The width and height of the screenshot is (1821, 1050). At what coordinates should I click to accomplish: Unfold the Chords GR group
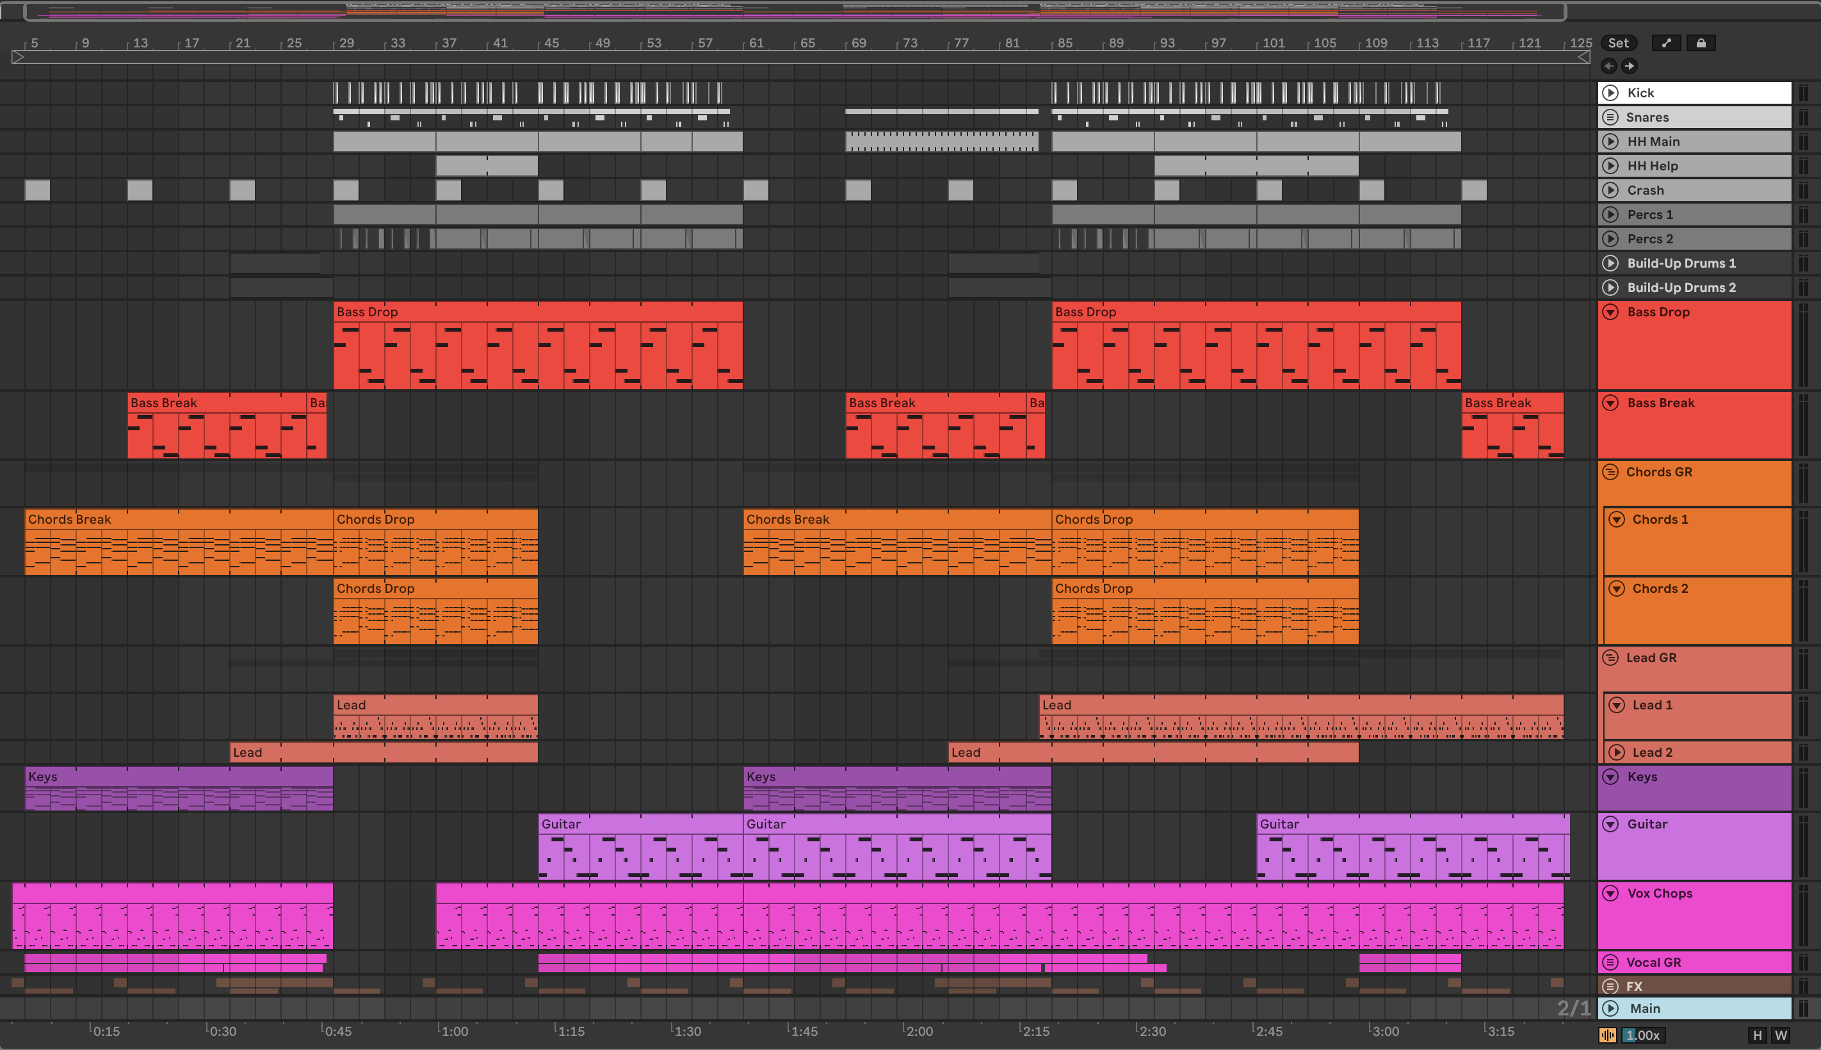coord(1610,472)
